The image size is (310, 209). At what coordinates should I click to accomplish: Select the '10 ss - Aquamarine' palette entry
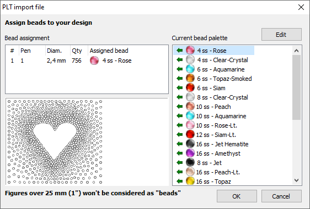pyautogui.click(x=221, y=116)
